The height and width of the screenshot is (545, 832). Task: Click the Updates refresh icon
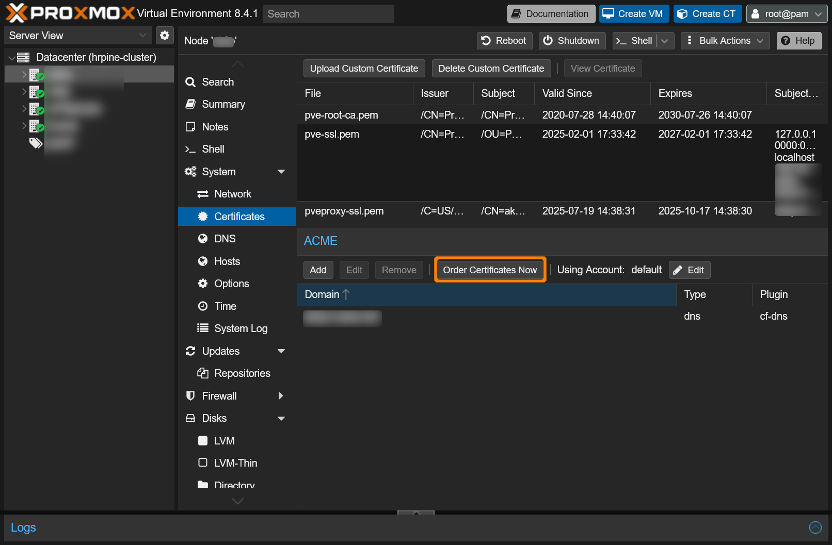click(190, 351)
